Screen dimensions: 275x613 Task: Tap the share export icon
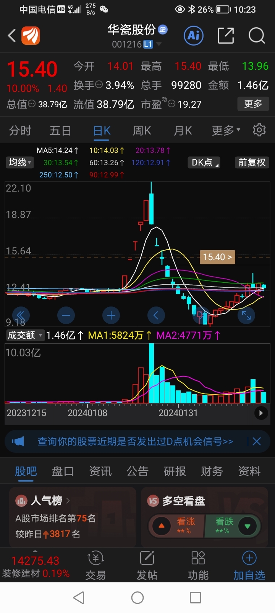tap(225, 36)
